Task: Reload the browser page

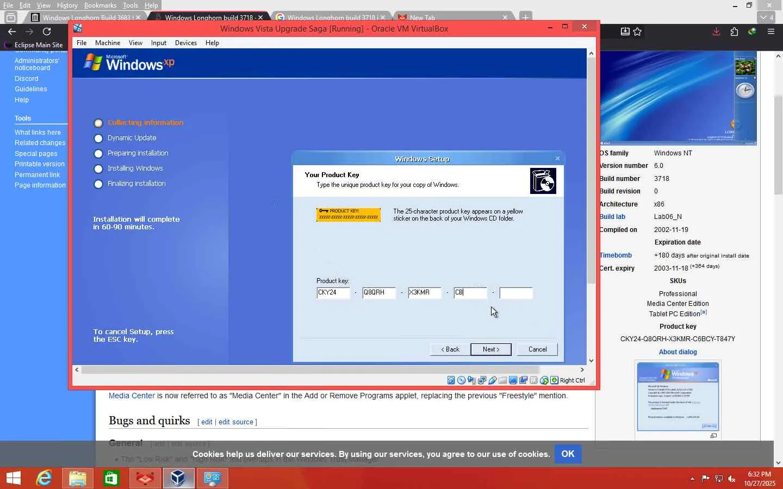Action: [47, 32]
